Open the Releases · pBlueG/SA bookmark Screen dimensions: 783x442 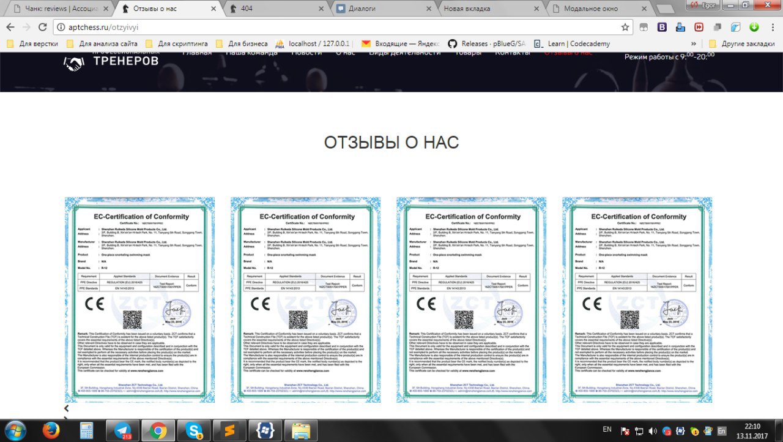point(488,43)
